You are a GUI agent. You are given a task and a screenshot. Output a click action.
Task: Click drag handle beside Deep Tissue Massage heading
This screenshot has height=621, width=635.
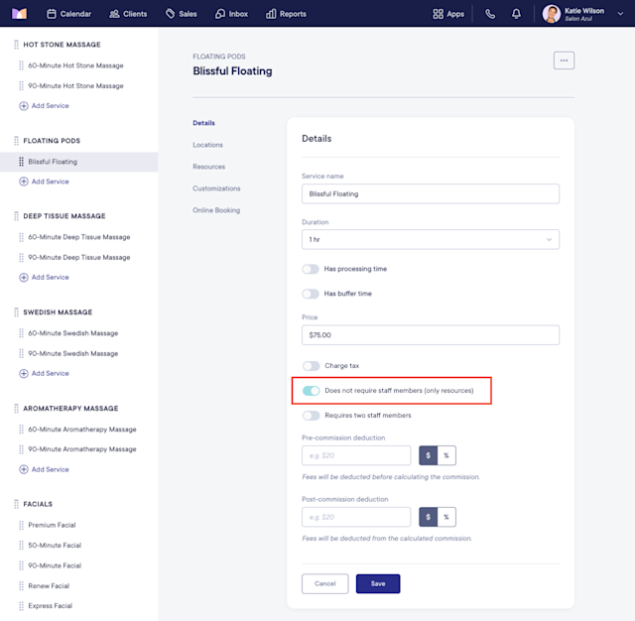coord(16,216)
